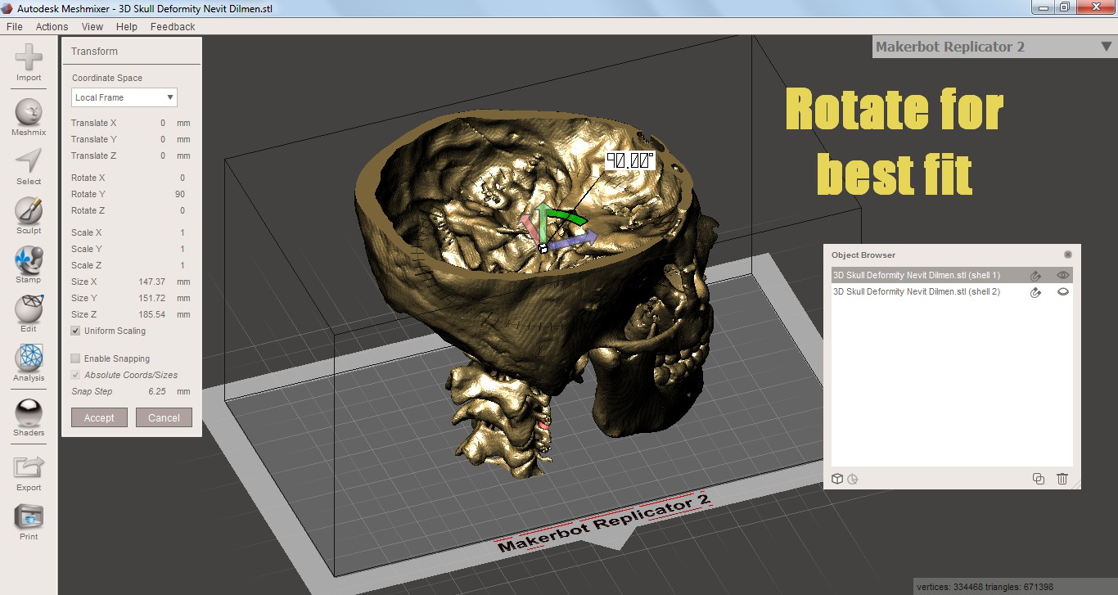Enable the Enable Snapping checkbox
The image size is (1118, 595).
coord(74,358)
